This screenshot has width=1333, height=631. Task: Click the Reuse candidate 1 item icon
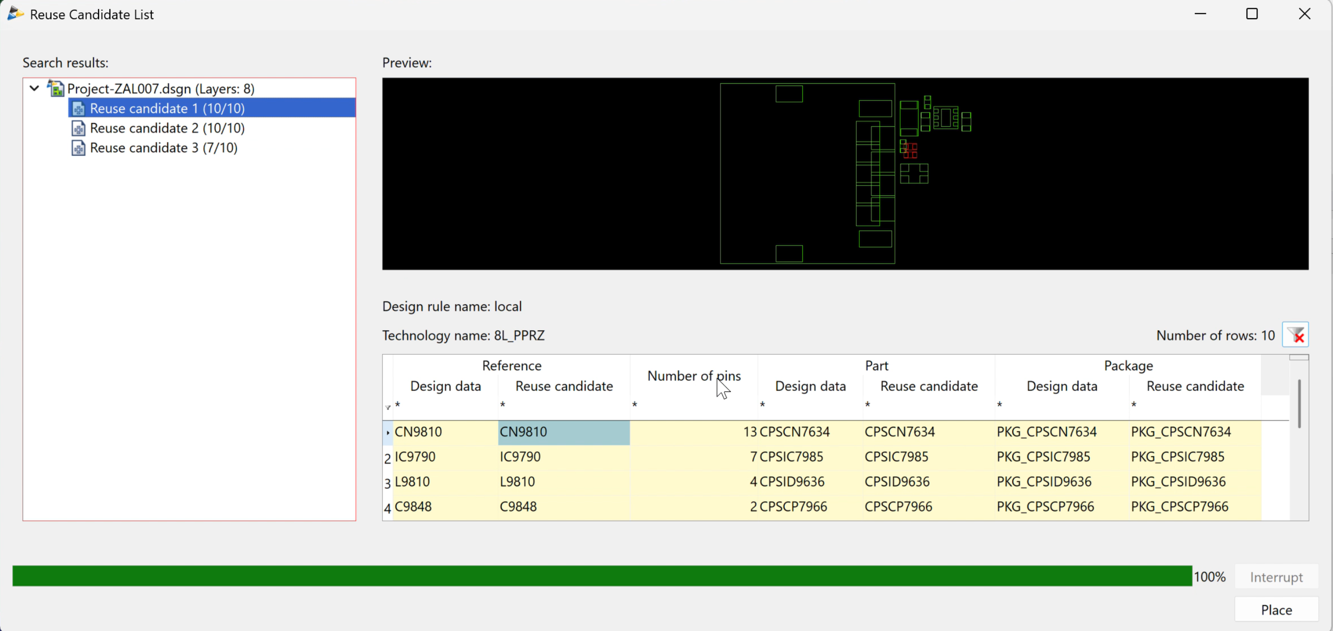pos(78,109)
